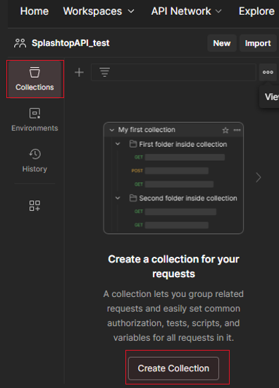Click the next arrow beside collection illustration

(259, 177)
